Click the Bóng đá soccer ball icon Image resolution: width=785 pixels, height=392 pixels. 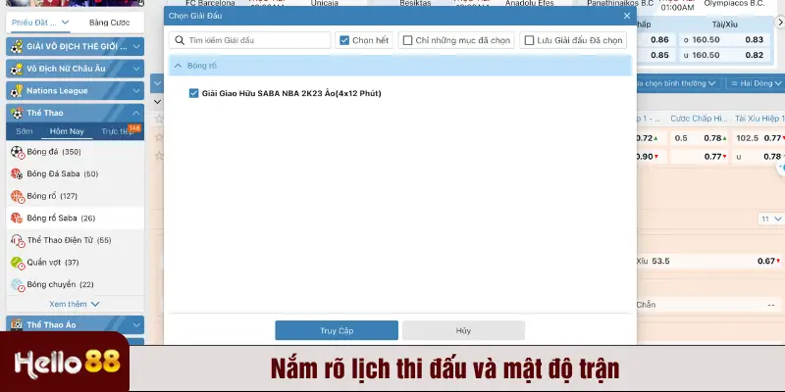click(18, 152)
